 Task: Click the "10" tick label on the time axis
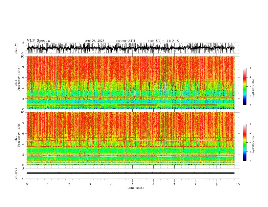(x=238, y=184)
